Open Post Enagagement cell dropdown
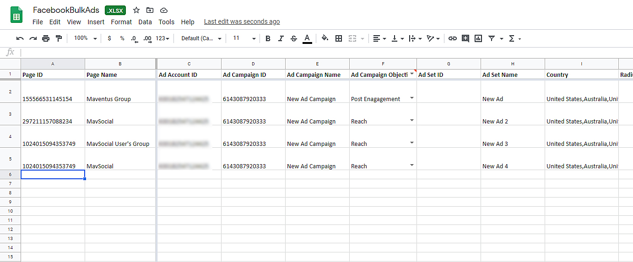This screenshot has height=262, width=633. point(412,98)
